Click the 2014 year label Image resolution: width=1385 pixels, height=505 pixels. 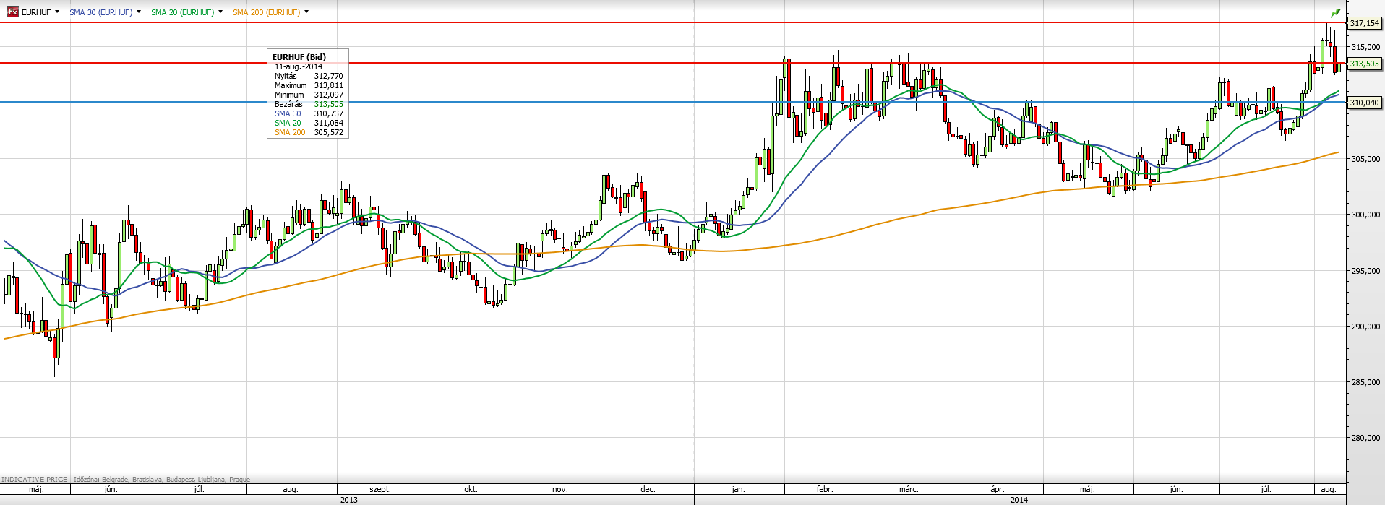tap(1019, 499)
